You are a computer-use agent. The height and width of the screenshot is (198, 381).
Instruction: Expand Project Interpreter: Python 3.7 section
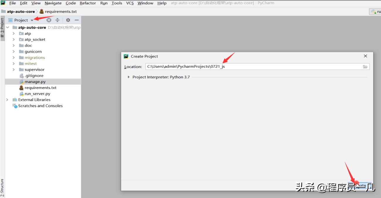pyautogui.click(x=128, y=77)
